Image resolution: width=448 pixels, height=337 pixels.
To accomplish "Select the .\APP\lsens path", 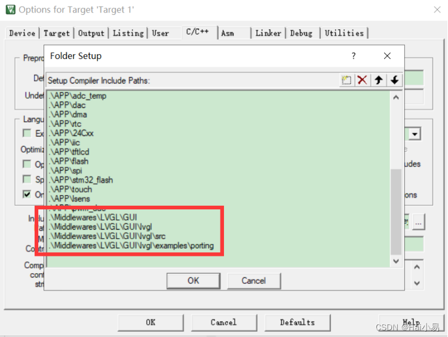I will pyautogui.click(x=69, y=199).
